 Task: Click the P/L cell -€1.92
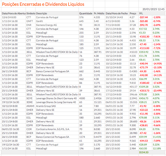[143, 106]
